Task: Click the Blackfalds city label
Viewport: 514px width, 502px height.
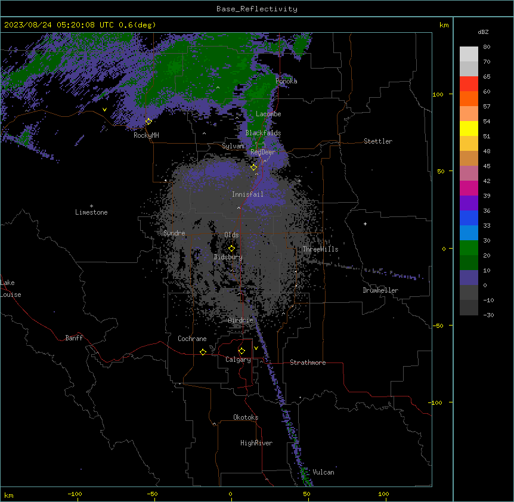Action: [263, 133]
